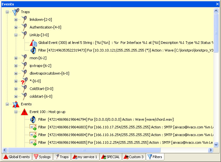
Task: Select the Authentication-[4-0] tree item
Action: point(45,27)
